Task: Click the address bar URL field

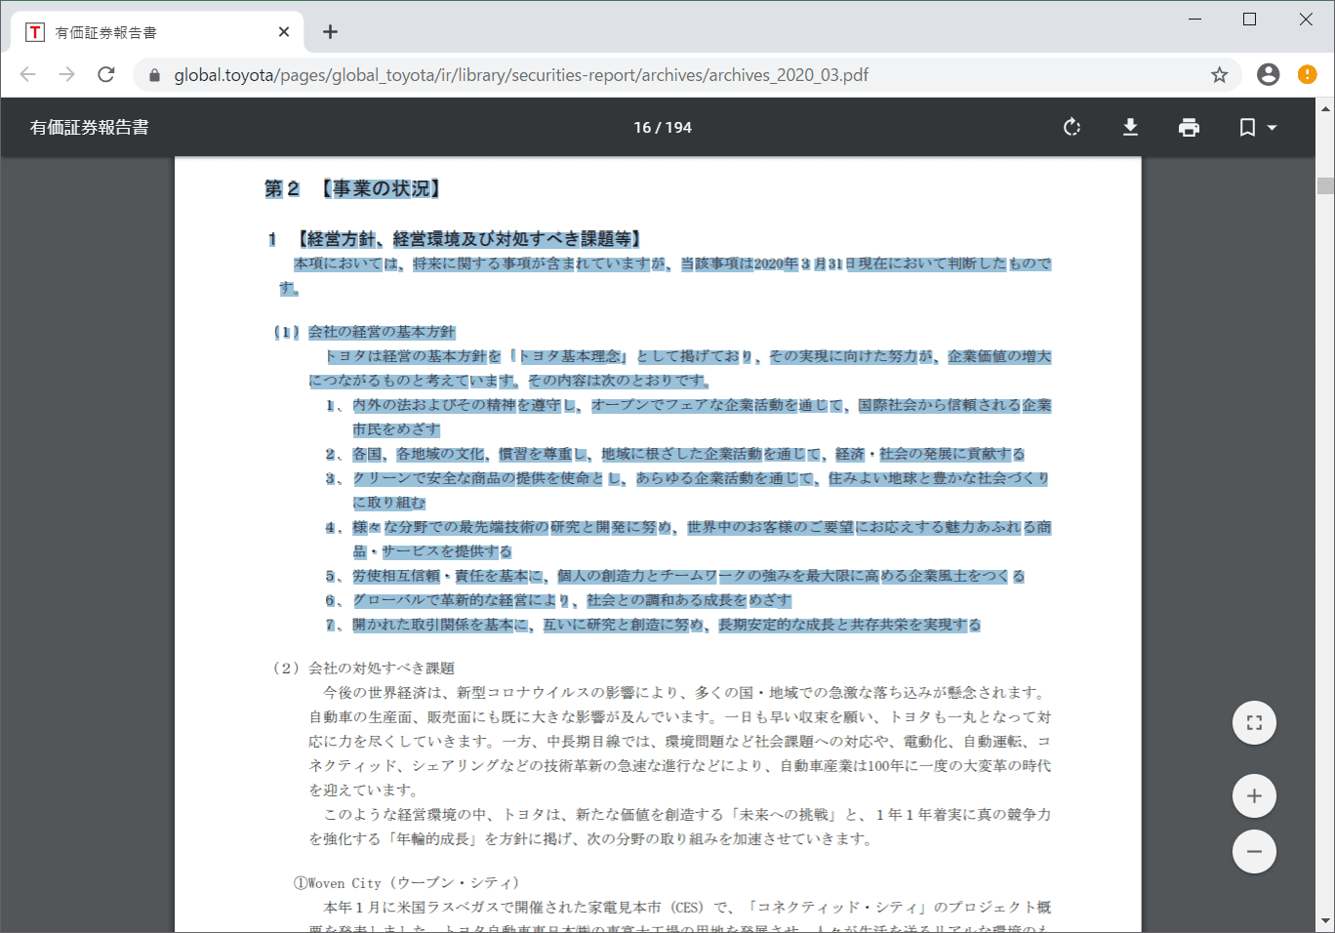Action: pyautogui.click(x=586, y=75)
